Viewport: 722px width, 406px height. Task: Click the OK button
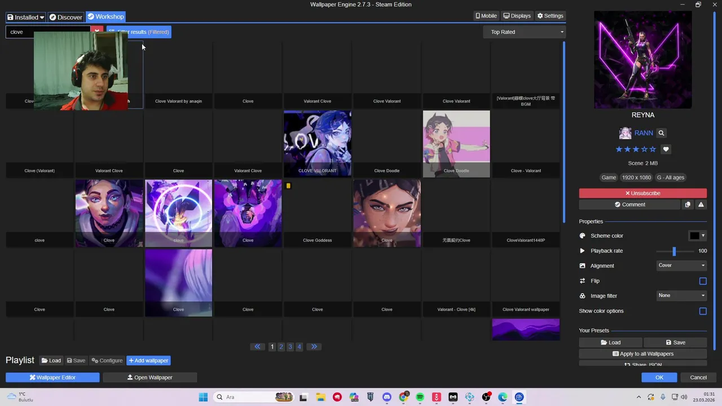tap(659, 378)
